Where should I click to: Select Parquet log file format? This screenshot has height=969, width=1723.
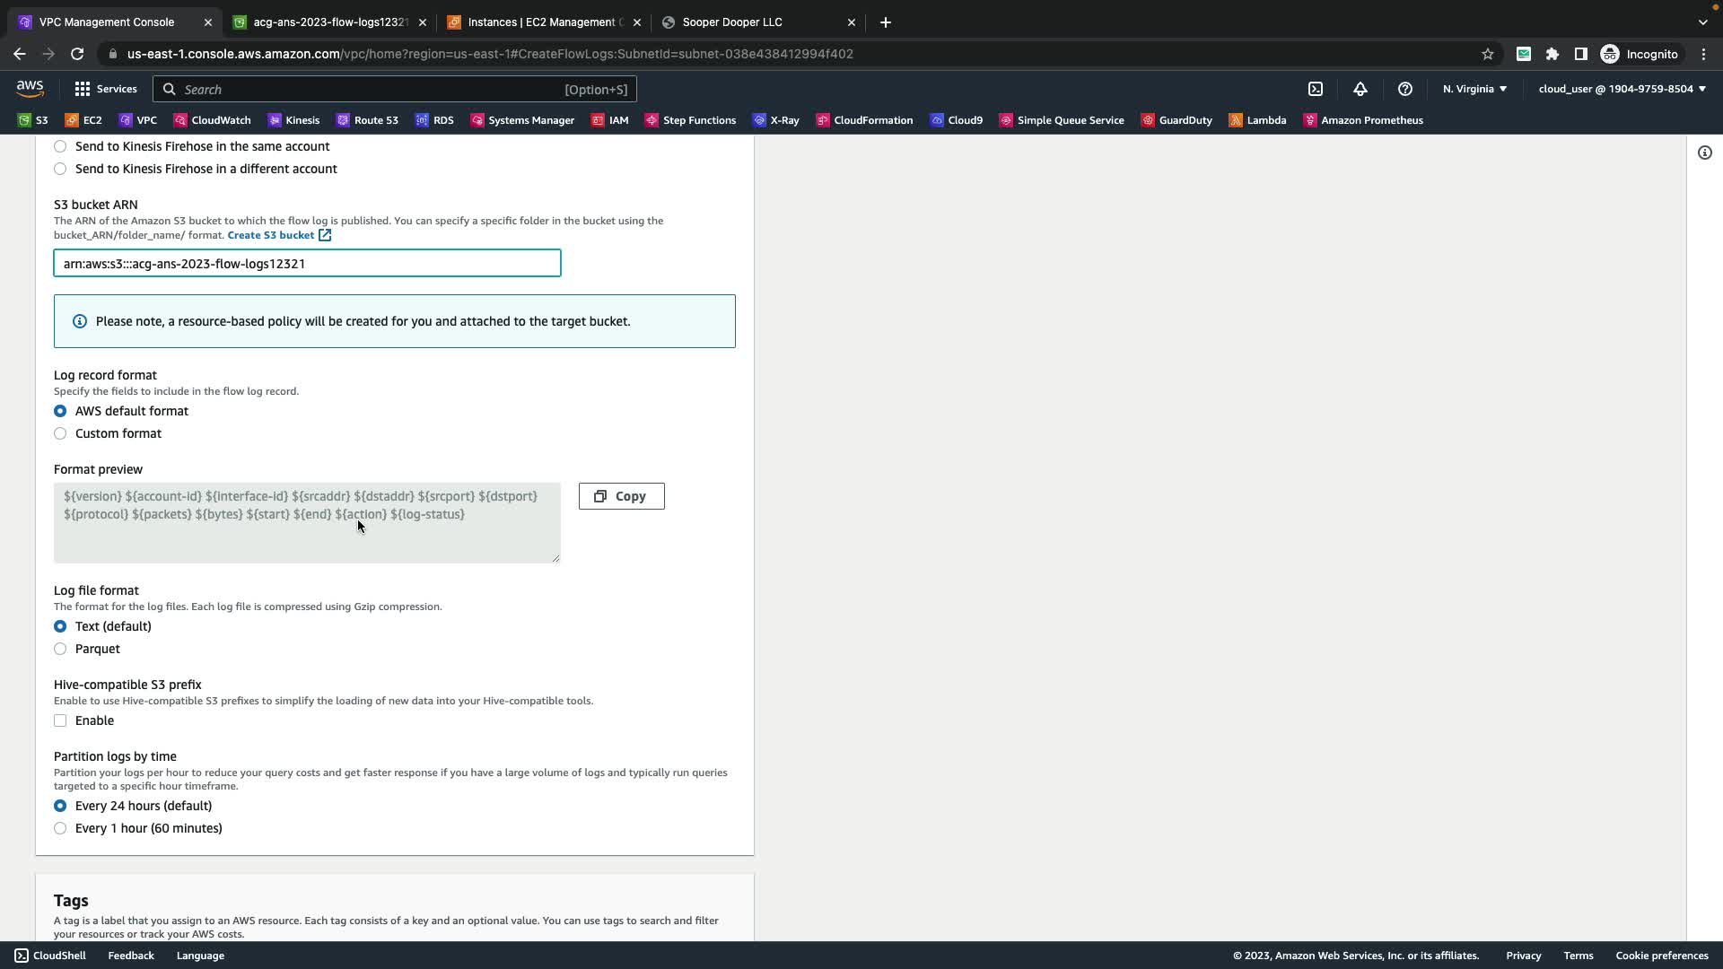pyautogui.click(x=60, y=649)
